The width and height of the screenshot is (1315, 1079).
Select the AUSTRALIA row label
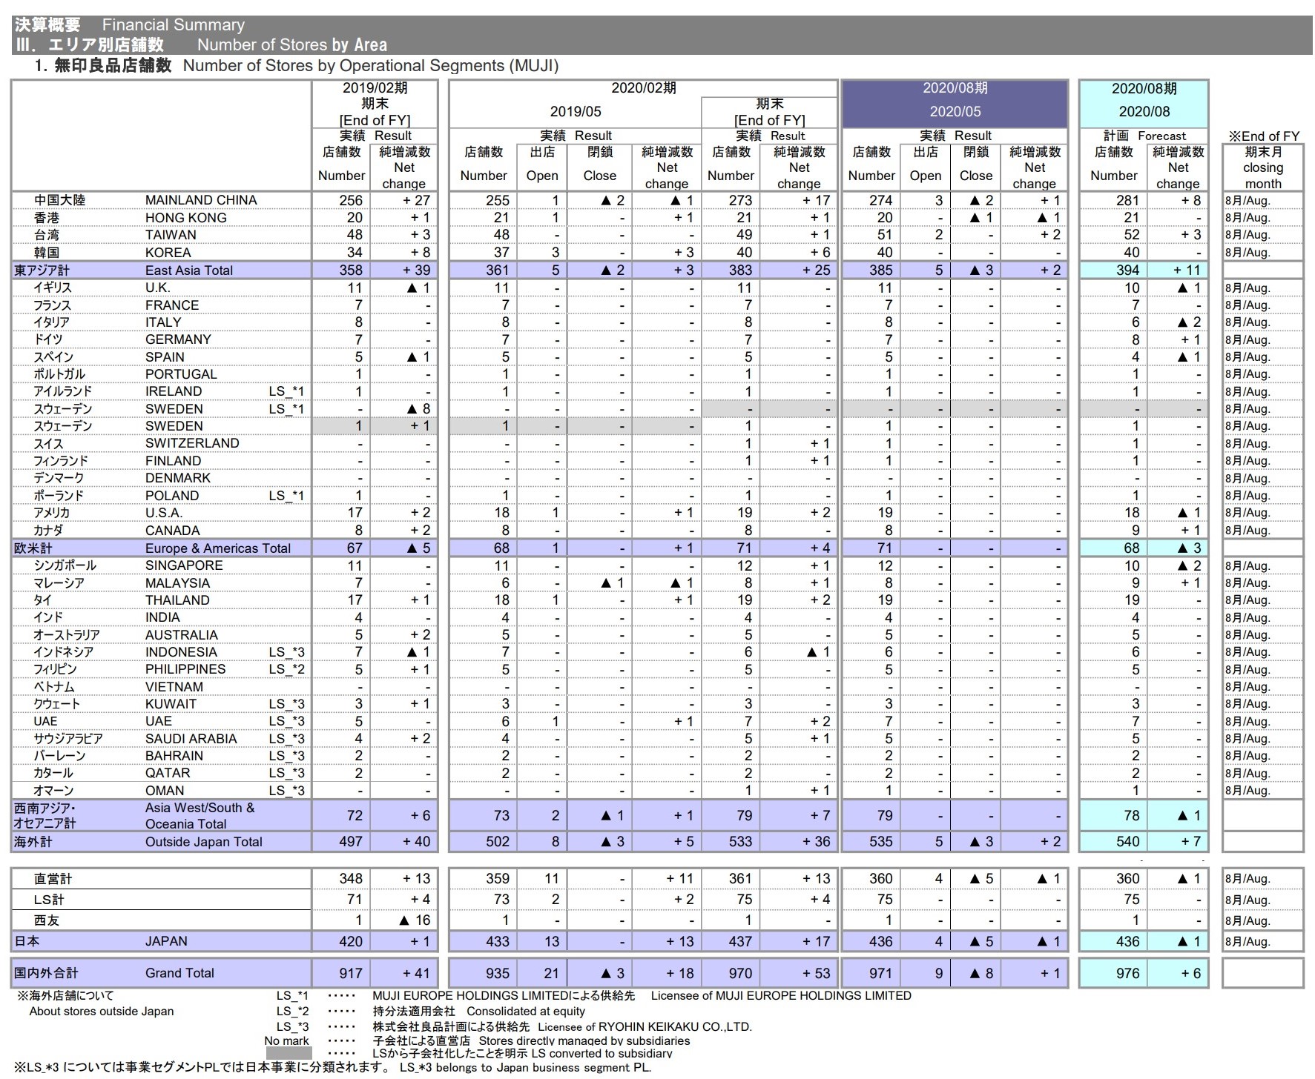click(181, 635)
